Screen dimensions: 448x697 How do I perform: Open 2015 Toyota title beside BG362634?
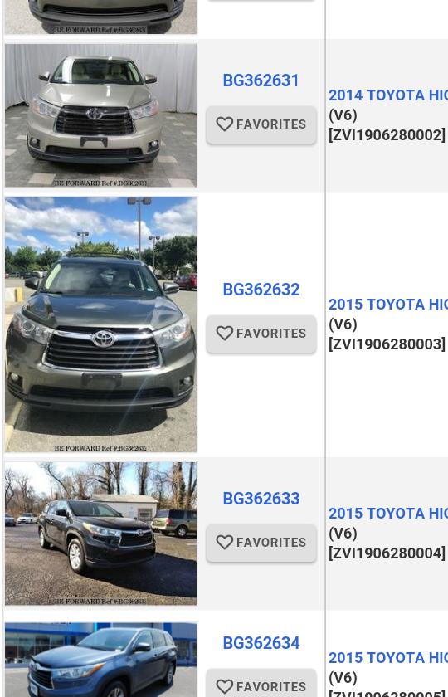pyautogui.click(x=388, y=657)
